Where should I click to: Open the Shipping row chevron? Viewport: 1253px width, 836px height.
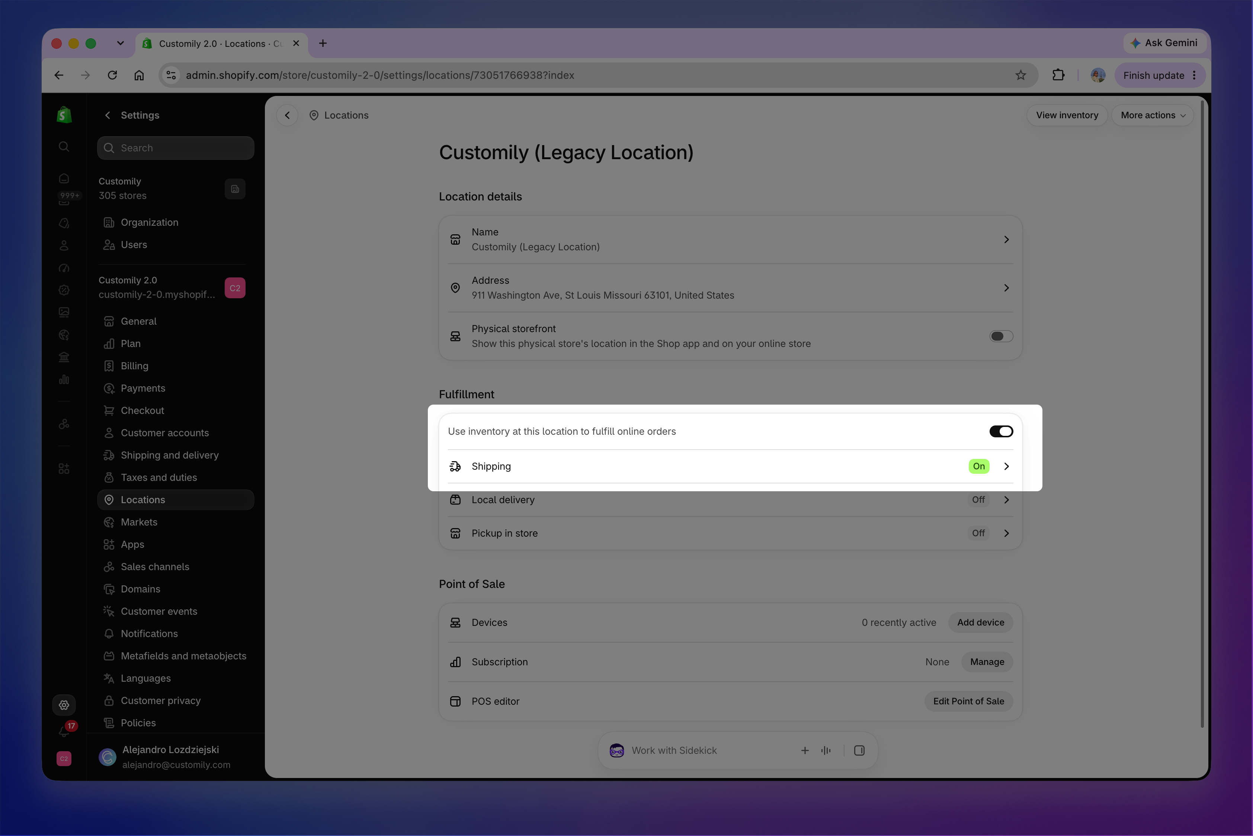pos(1007,466)
